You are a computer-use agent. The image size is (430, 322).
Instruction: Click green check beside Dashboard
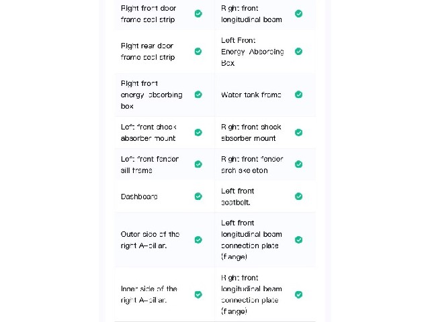click(198, 197)
